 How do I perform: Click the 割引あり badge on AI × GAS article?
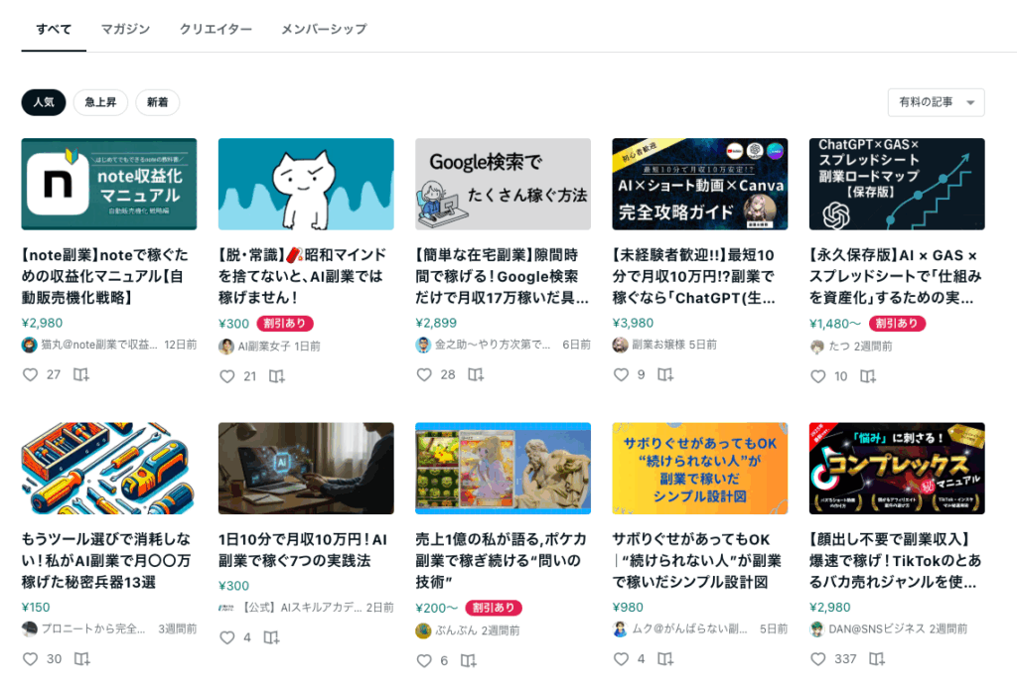(897, 323)
